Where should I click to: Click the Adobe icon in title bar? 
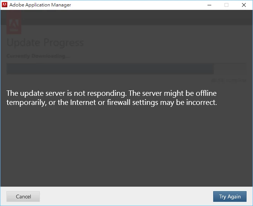point(5,5)
